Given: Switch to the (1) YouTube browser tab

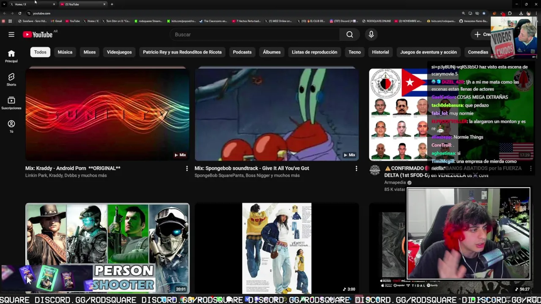Looking at the screenshot, I should click(82, 4).
